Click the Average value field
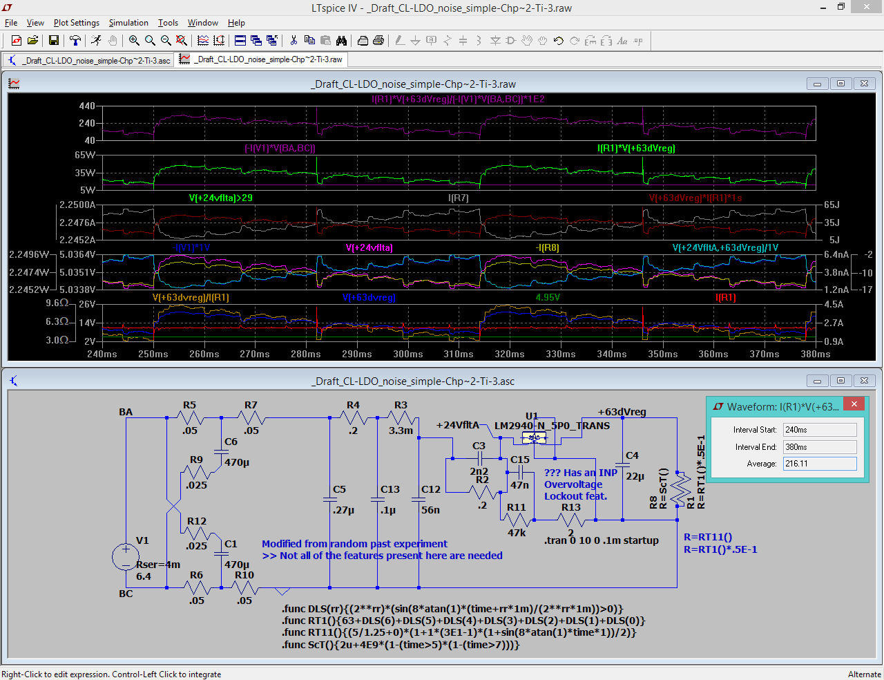The image size is (884, 680). tap(820, 464)
